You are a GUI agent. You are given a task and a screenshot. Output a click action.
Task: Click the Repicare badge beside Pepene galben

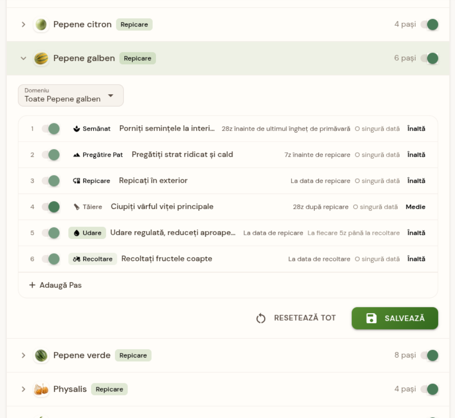point(138,58)
